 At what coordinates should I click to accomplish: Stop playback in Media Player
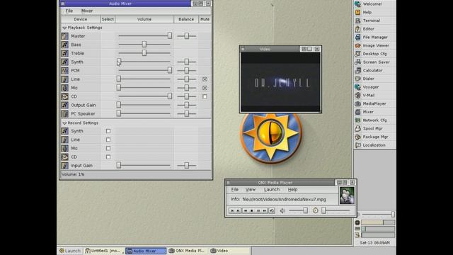pos(252,211)
